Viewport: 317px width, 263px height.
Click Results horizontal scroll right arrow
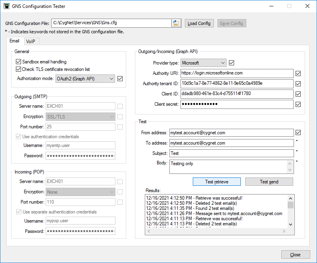coord(284,231)
